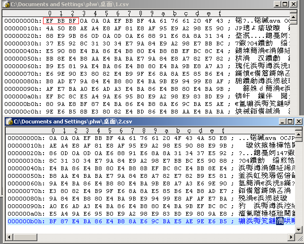
Task: Click scroll-up arrow in 1.csv window
Action: coord(293,17)
